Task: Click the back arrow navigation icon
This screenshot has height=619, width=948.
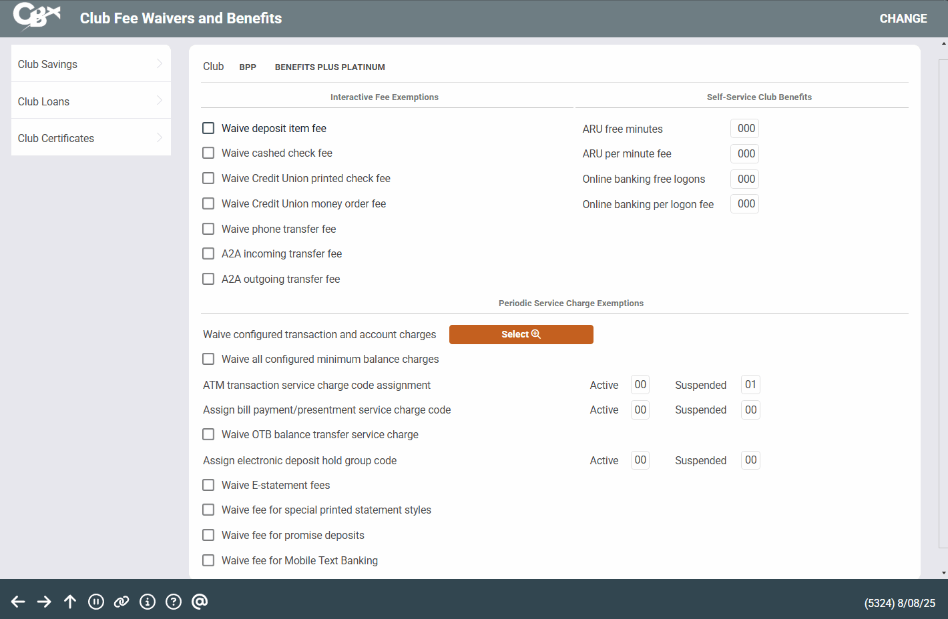Action: 18,602
